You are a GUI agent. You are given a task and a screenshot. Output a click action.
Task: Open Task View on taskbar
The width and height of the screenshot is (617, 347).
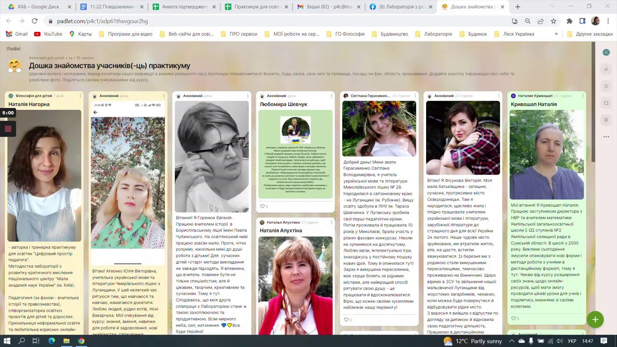coord(36,341)
